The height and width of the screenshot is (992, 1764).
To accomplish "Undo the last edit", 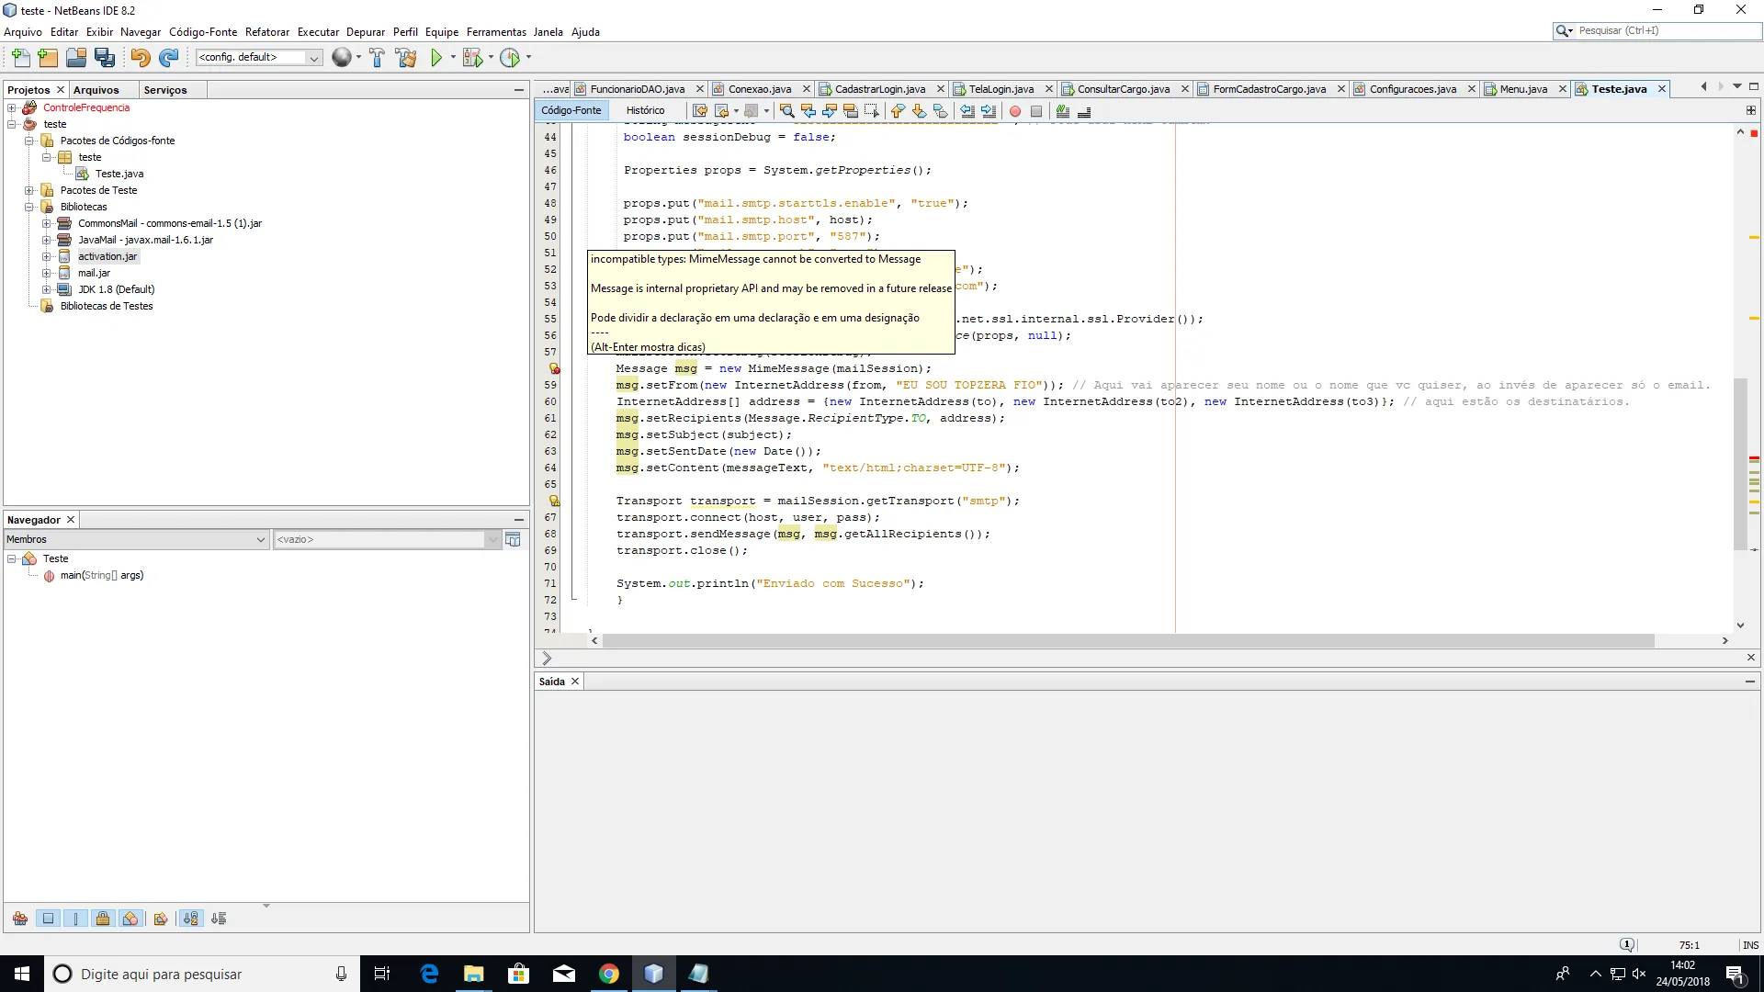I will pos(140,58).
